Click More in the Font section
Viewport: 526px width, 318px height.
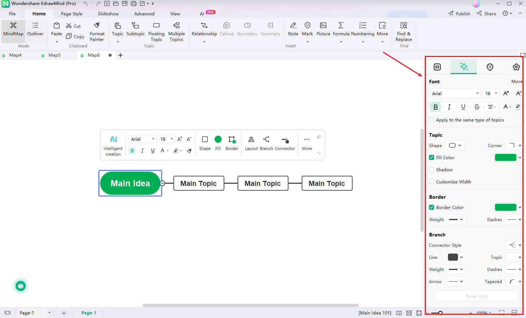coord(517,82)
